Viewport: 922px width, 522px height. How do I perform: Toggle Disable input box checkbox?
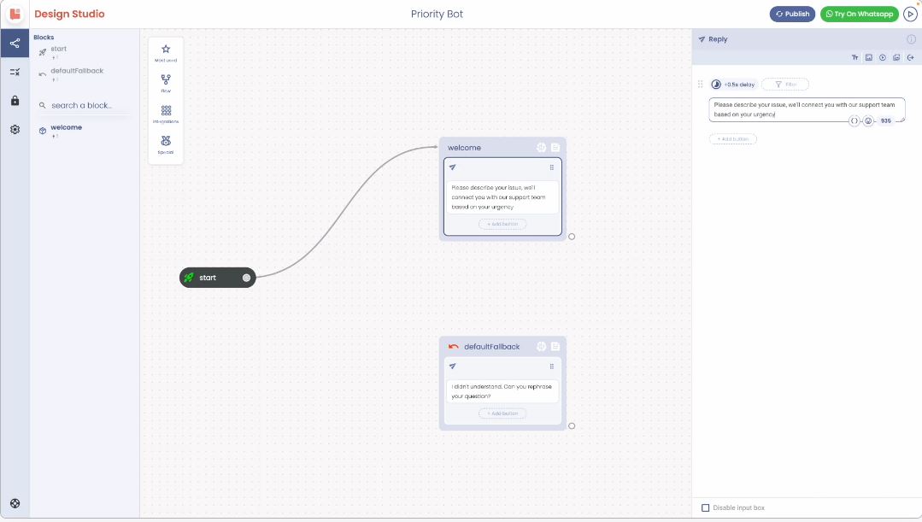pyautogui.click(x=706, y=507)
